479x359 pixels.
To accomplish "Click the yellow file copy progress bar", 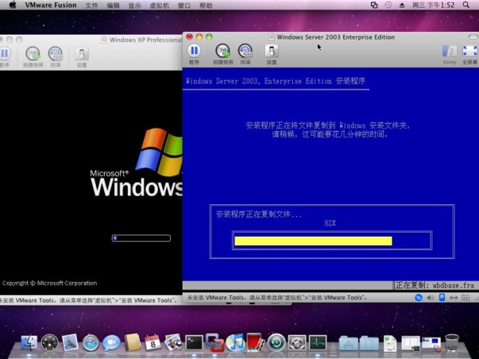I will pos(313,241).
